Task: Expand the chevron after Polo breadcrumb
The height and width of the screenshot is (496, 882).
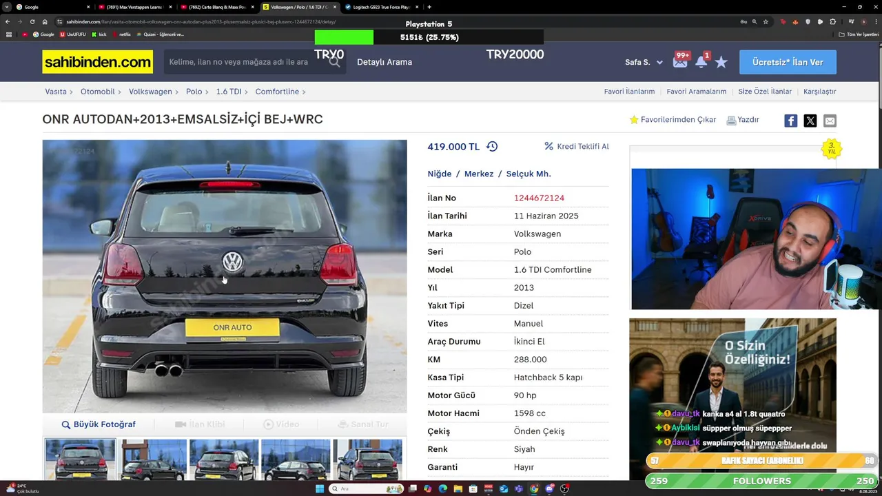Action: coord(207,92)
